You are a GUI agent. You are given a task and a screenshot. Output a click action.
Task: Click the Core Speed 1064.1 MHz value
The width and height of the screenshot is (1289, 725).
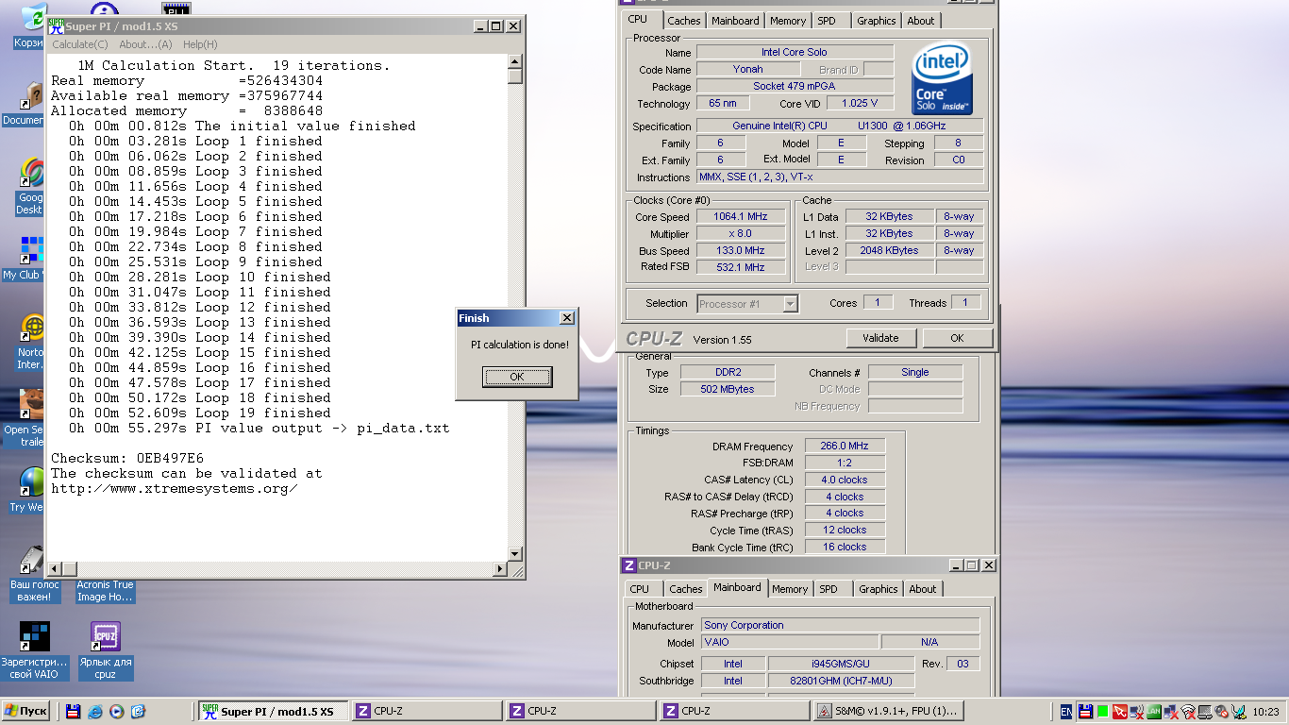point(741,217)
